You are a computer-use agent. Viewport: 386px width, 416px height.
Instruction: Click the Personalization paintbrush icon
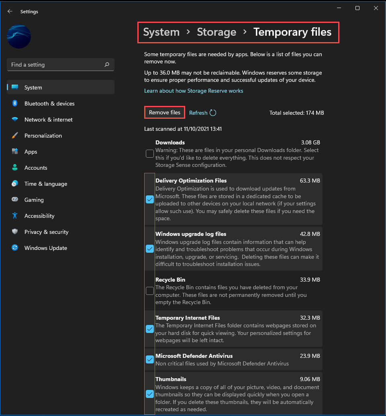[15, 135]
